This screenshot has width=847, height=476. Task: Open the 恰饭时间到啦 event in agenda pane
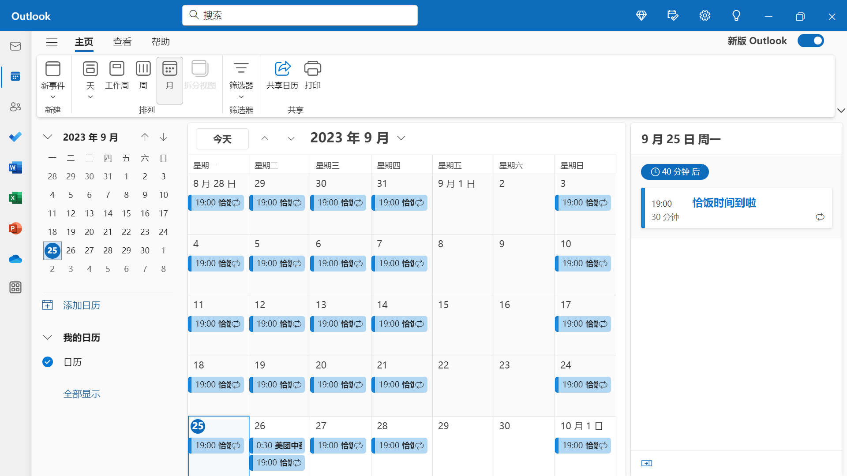click(x=736, y=208)
